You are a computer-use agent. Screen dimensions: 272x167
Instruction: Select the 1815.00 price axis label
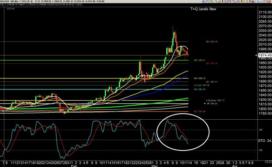[x=265, y=104]
